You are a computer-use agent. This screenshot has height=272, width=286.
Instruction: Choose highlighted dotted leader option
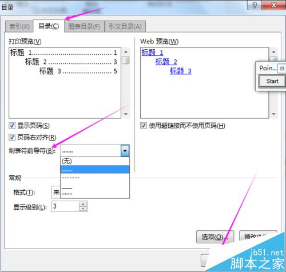coord(95,170)
